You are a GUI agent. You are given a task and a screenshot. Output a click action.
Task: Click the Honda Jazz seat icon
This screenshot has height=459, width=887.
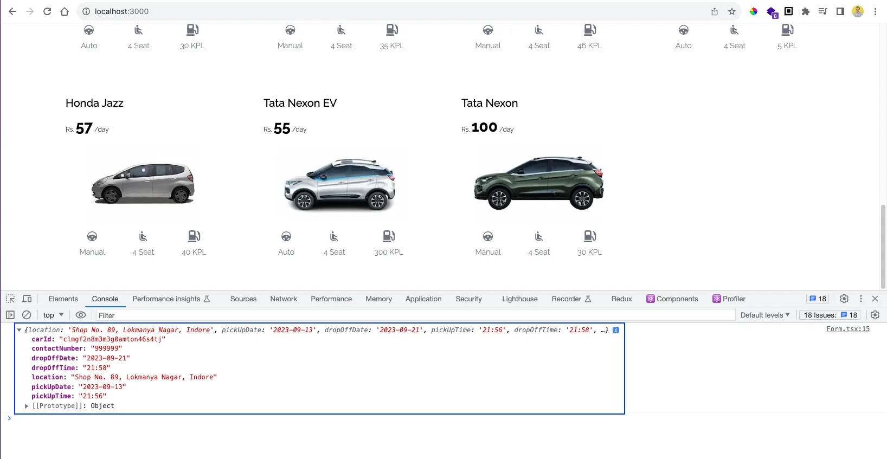[x=143, y=236]
